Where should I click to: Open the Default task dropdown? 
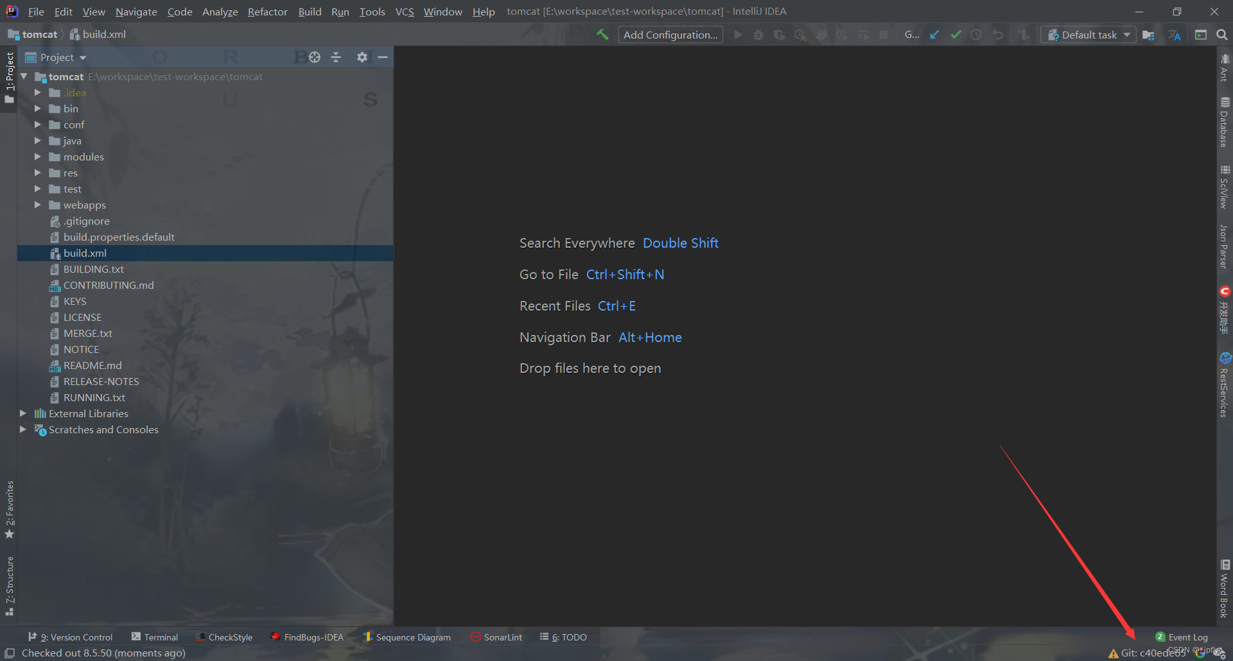[x=1089, y=35]
